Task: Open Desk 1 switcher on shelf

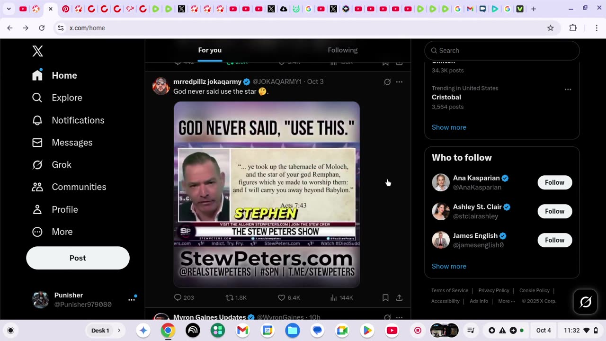Action: 106,330
